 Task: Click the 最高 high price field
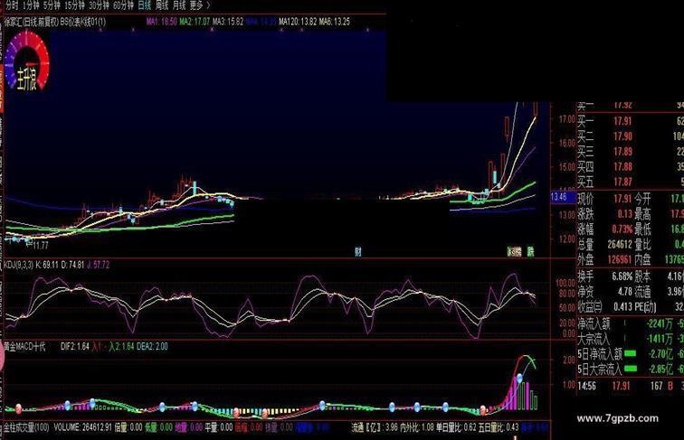659,214
